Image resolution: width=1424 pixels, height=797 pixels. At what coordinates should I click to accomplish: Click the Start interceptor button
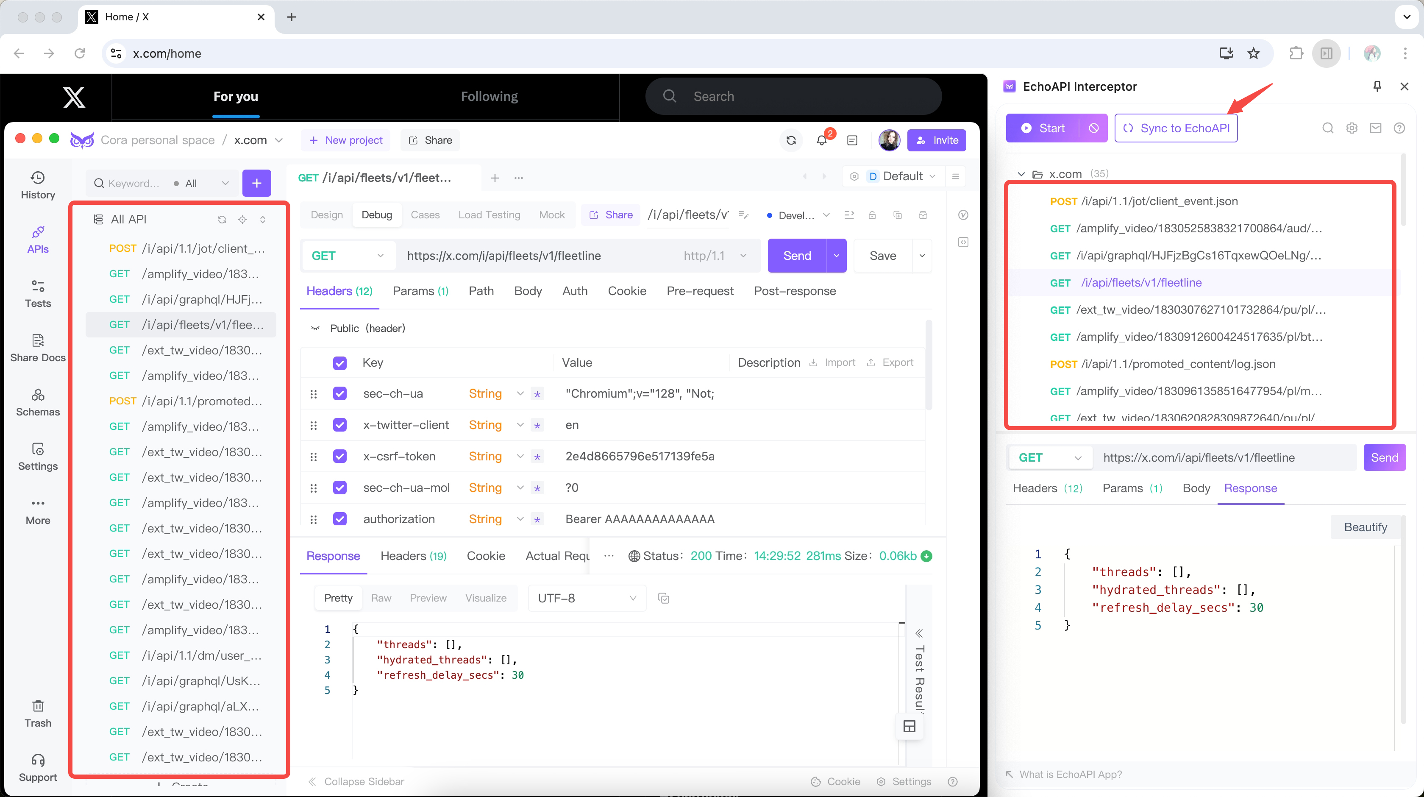pos(1043,128)
